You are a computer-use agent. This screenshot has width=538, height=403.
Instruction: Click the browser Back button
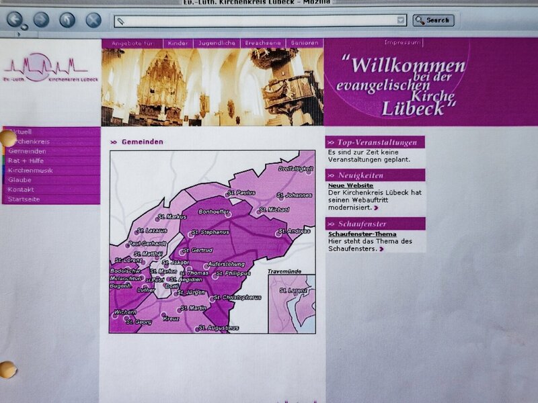tap(14, 19)
